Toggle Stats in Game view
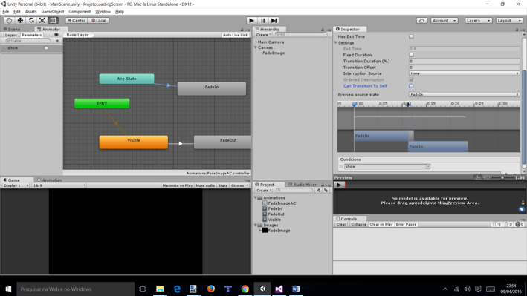The image size is (527, 296). coord(223,185)
